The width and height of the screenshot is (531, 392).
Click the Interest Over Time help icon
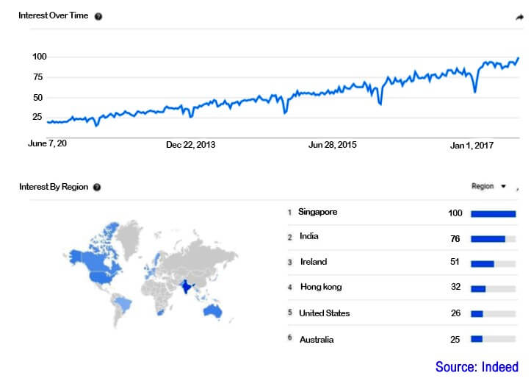pos(98,17)
